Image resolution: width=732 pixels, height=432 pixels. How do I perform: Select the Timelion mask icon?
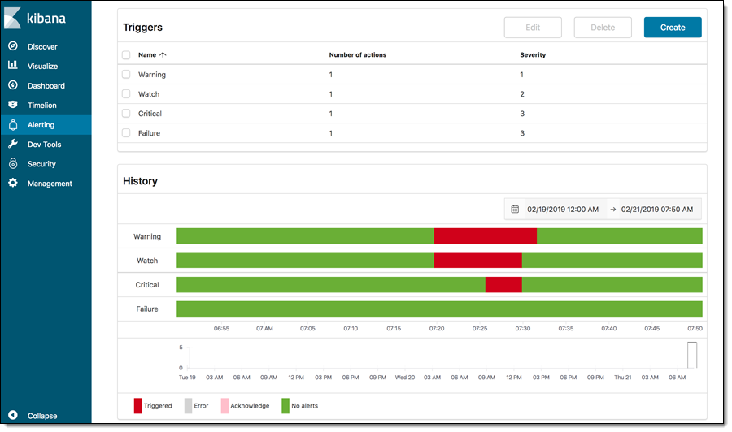tap(13, 106)
